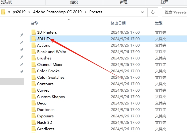This screenshot has height=133, width=187.
Task: Click the folder icon of Exposure
Action: 33,116
